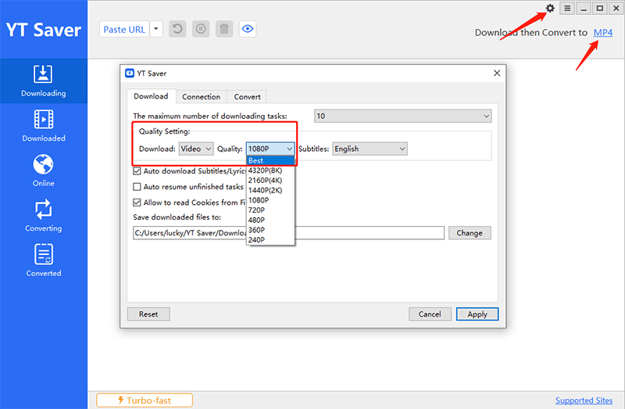
Task: Minimize the YT Saver main window
Action: 584,9
